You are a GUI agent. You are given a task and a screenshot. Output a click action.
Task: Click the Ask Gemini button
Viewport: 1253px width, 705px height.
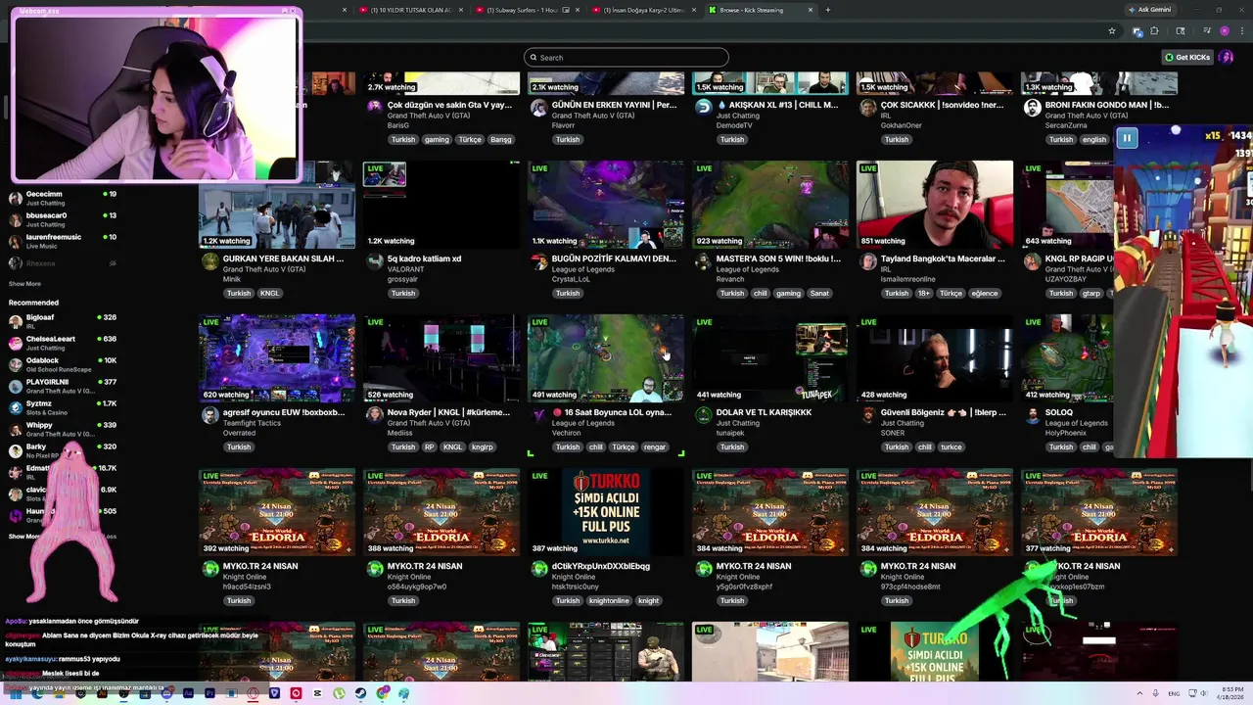coord(1150,10)
